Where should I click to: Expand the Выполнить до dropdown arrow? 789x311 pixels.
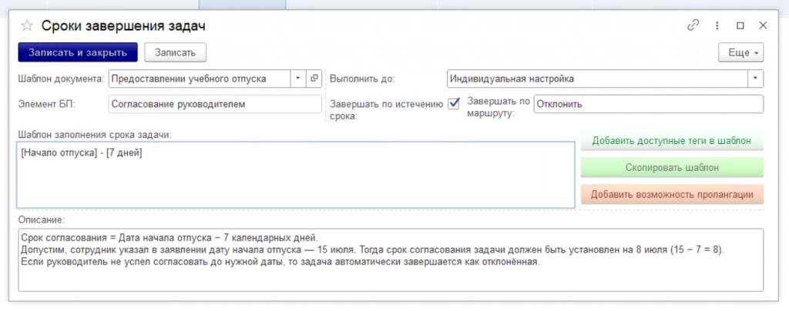tap(755, 79)
